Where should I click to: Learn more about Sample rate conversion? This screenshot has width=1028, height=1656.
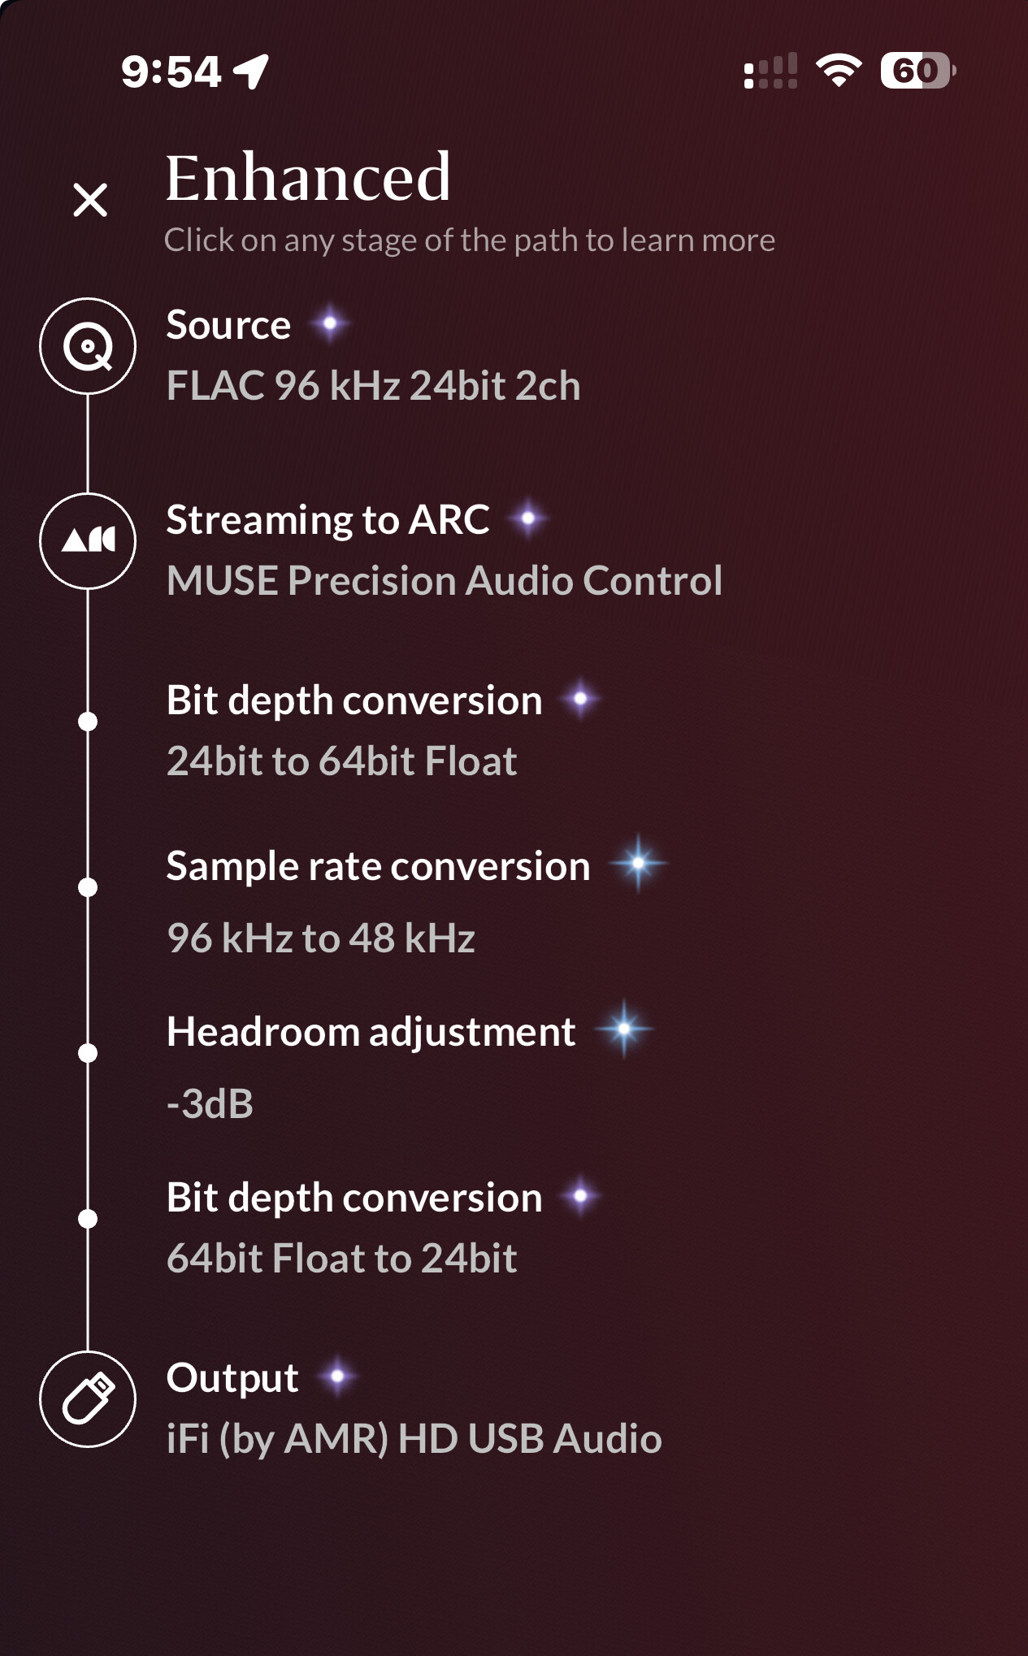point(378,902)
